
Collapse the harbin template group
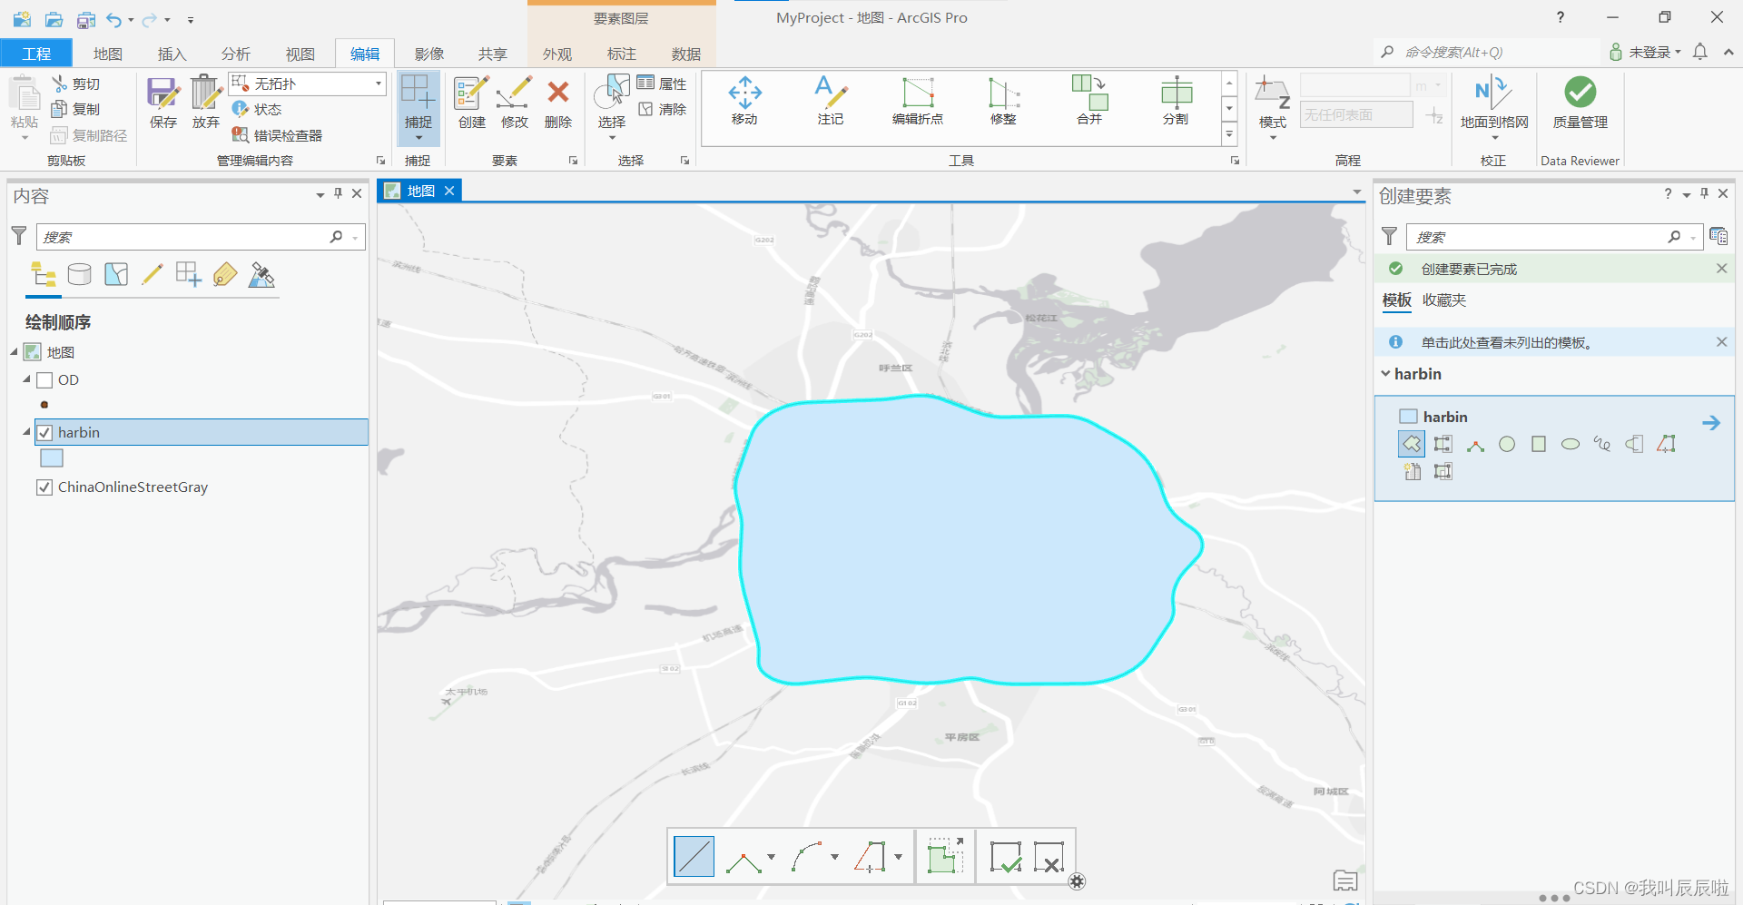click(1386, 373)
